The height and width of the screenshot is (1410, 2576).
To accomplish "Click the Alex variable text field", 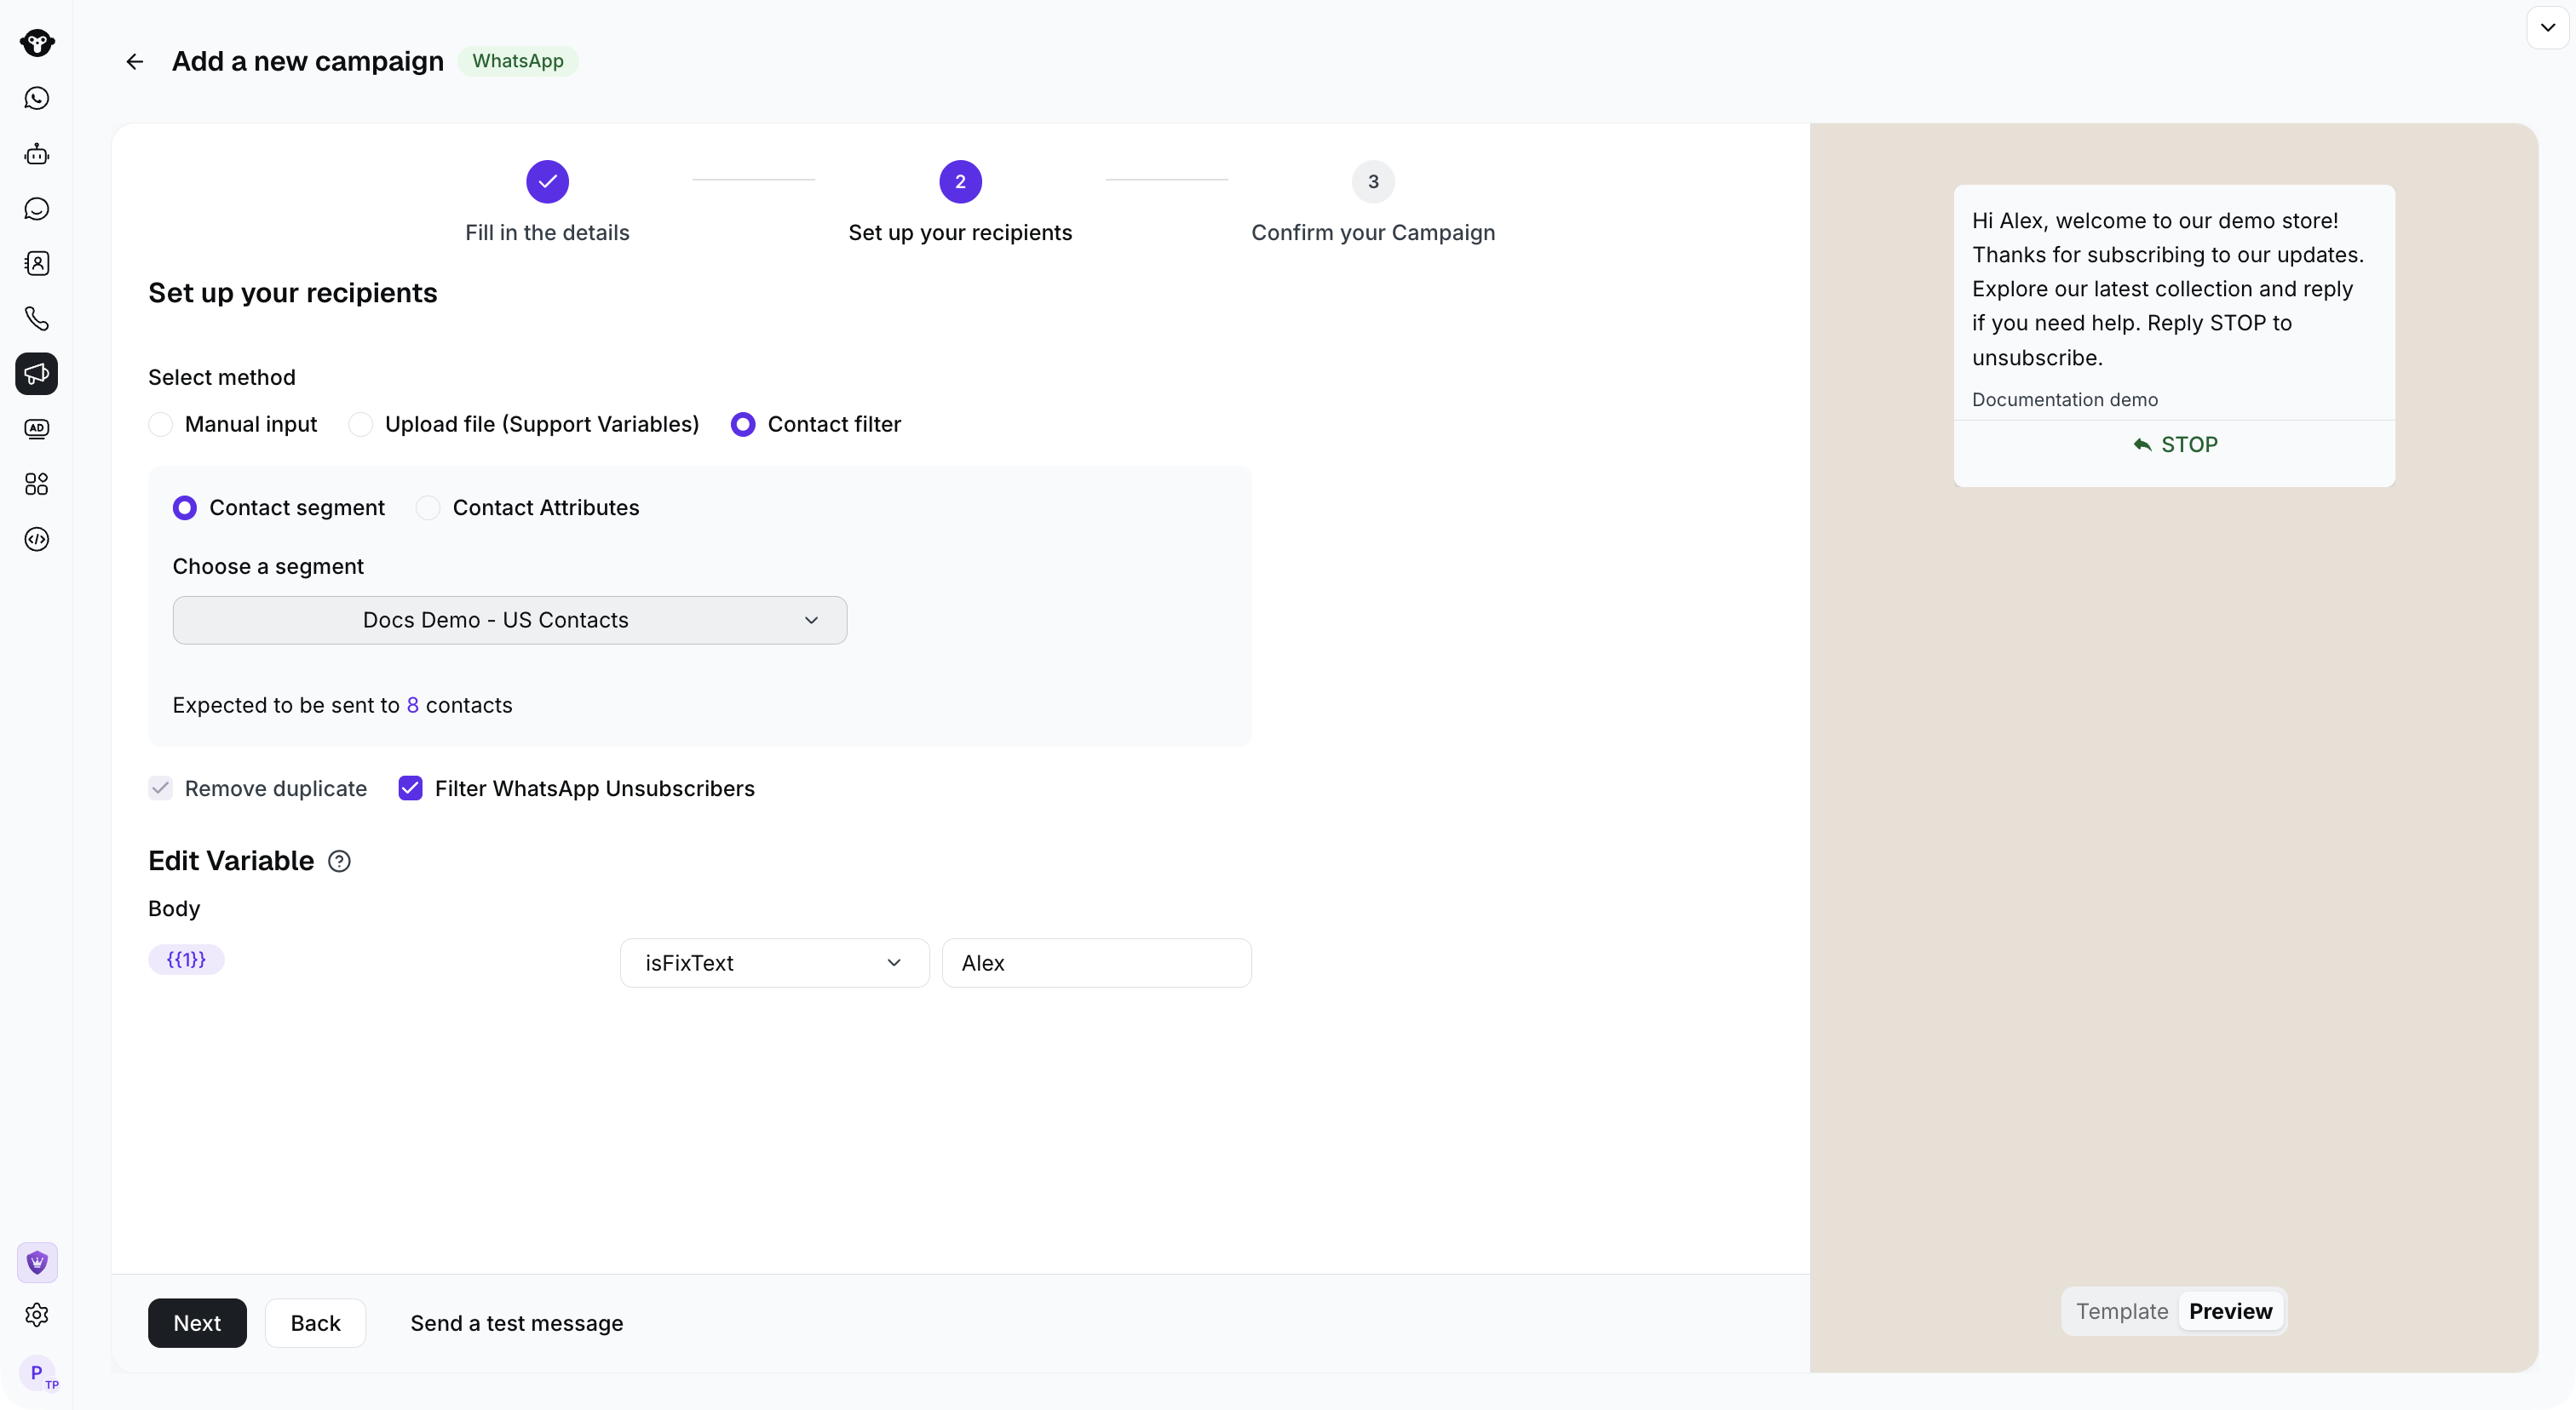I will 1097,963.
